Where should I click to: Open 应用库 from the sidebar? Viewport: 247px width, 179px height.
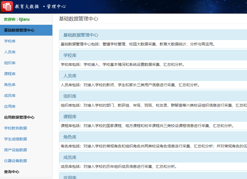(10, 106)
